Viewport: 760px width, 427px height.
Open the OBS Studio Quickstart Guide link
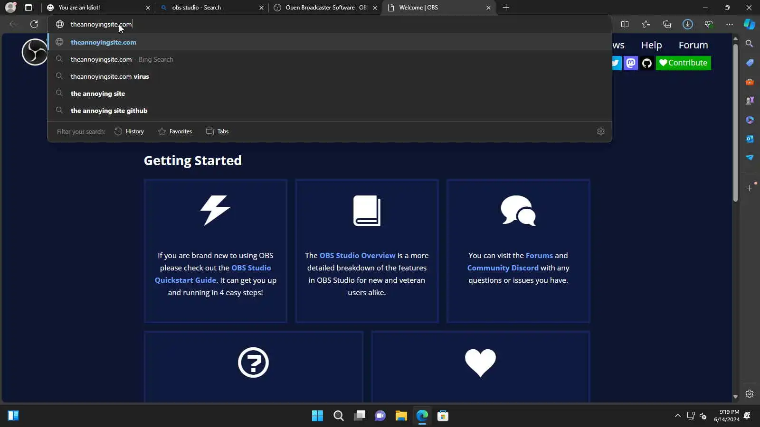pos(213,274)
